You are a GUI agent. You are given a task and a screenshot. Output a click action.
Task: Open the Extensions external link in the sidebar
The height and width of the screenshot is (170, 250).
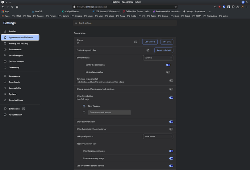24,109
